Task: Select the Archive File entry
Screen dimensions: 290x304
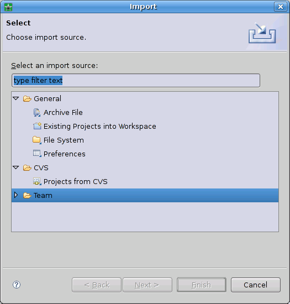Action: point(63,112)
